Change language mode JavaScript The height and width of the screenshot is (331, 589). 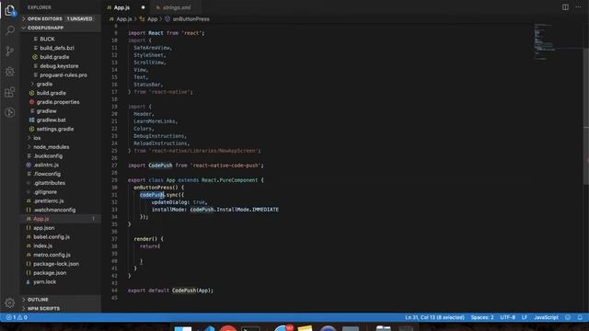[x=546, y=317]
